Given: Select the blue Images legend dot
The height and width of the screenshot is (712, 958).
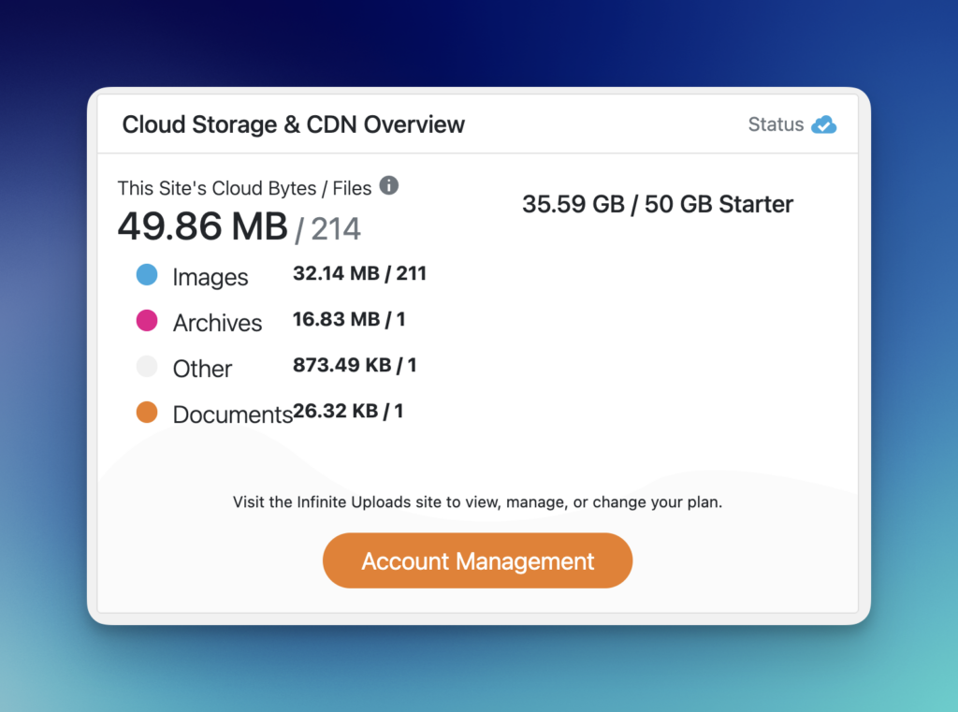Looking at the screenshot, I should point(147,275).
